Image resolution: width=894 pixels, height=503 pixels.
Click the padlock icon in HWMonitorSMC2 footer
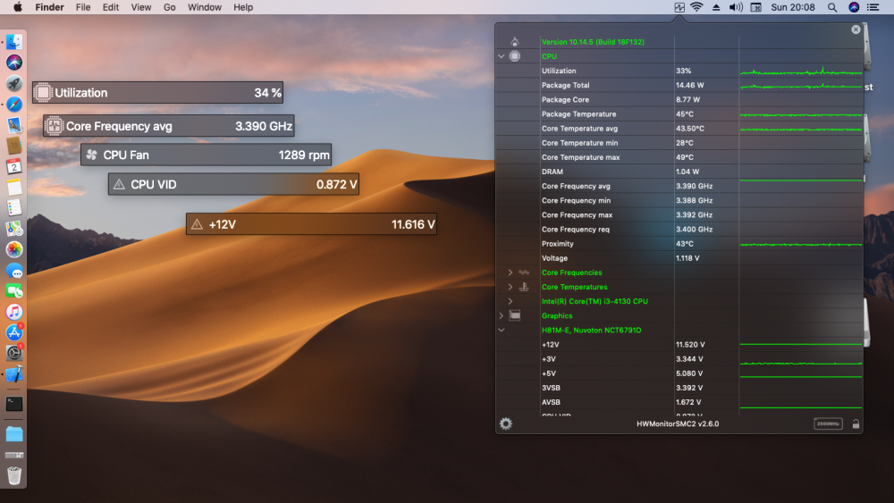(x=856, y=423)
